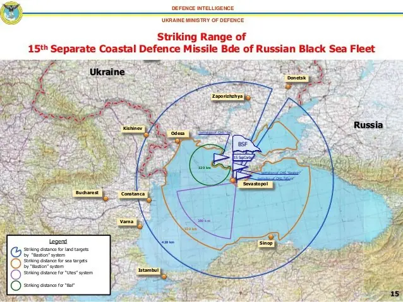Screen dimensions: 403x302
Task: Click the 'battalion of CMS "Bastion"' callout label
Action: pyautogui.click(x=280, y=173)
